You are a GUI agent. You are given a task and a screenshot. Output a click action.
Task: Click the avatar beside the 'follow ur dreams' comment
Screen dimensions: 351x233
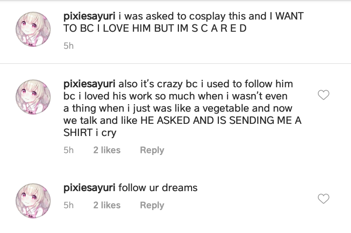pyautogui.click(x=34, y=199)
